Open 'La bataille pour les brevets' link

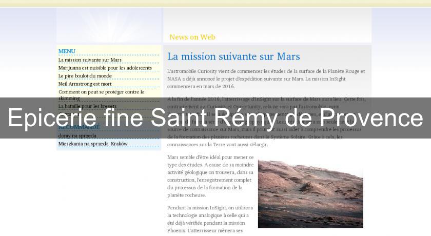click(87, 106)
